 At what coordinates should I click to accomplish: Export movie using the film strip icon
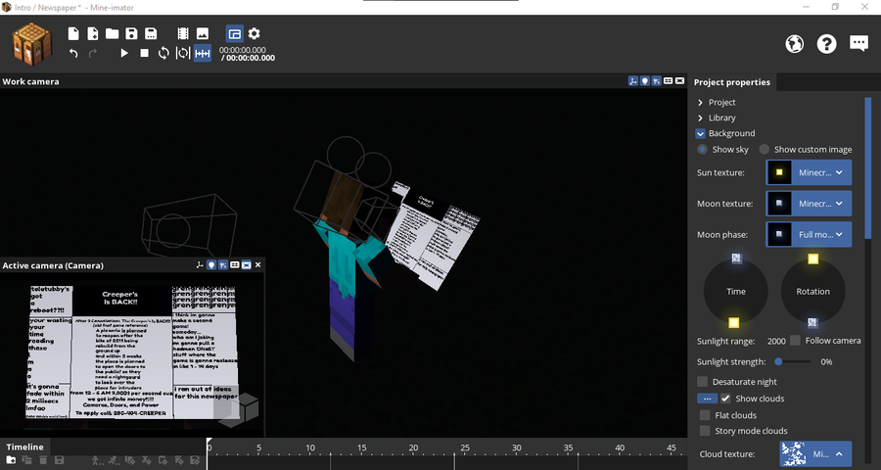click(x=183, y=33)
